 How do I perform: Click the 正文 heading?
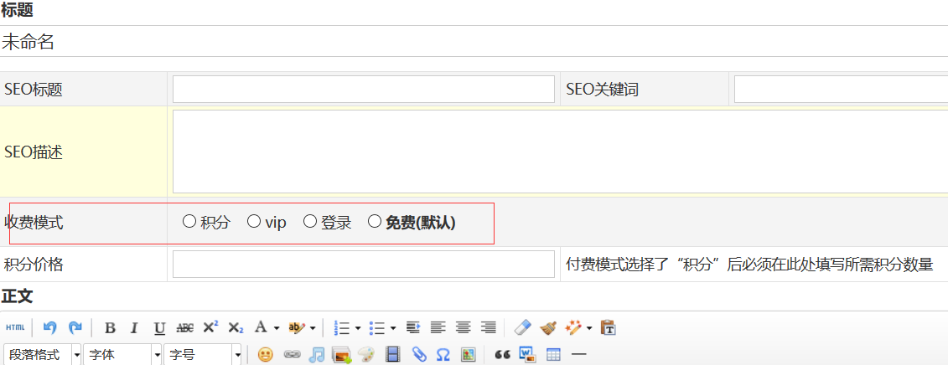17,296
